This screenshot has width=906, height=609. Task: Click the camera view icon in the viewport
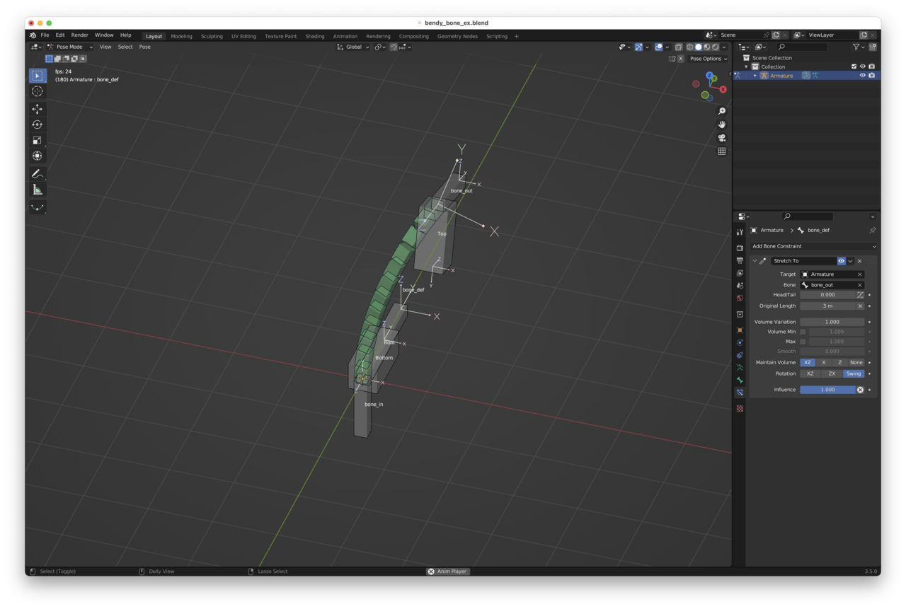[x=722, y=138]
